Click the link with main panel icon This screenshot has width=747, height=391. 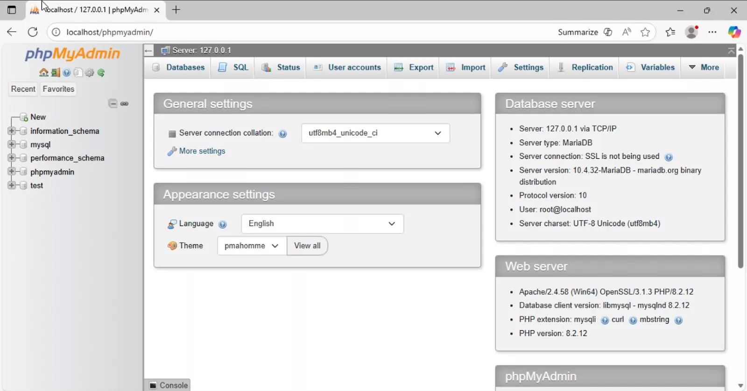click(x=124, y=104)
